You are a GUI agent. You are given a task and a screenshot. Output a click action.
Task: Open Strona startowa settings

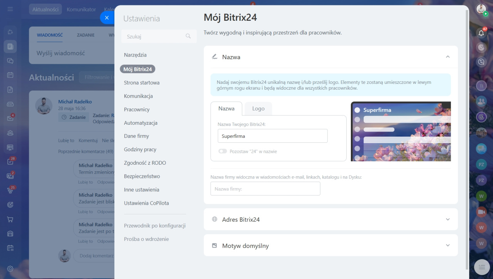[x=142, y=83]
